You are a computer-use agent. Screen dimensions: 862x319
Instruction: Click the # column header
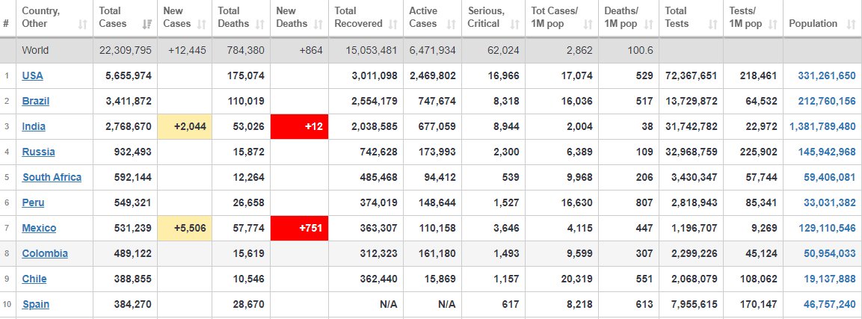point(6,24)
